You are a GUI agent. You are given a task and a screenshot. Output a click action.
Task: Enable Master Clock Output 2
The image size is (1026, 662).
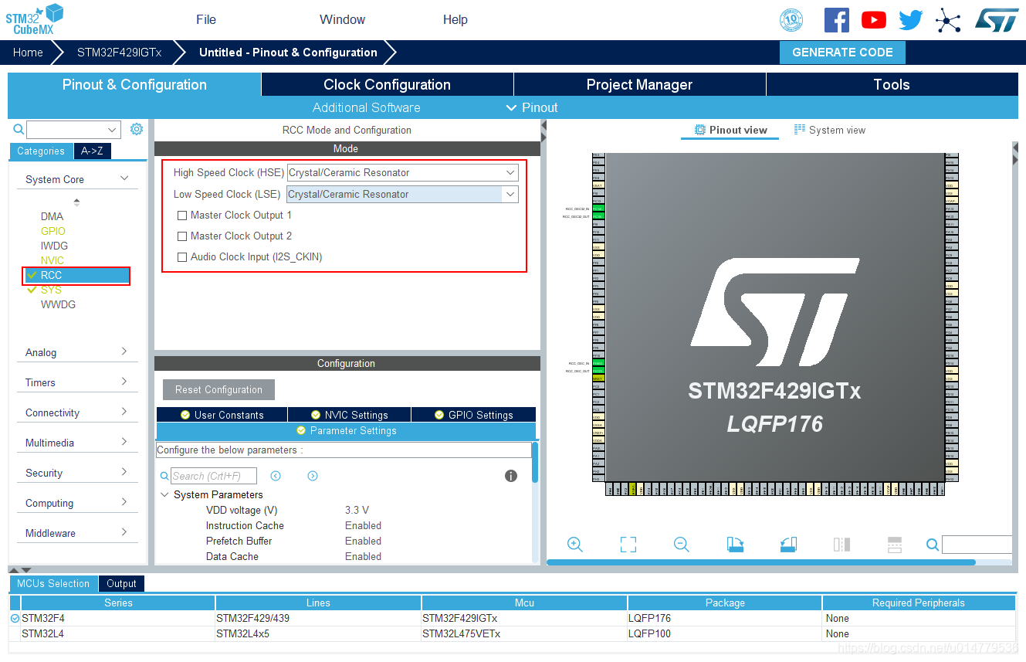pyautogui.click(x=182, y=236)
